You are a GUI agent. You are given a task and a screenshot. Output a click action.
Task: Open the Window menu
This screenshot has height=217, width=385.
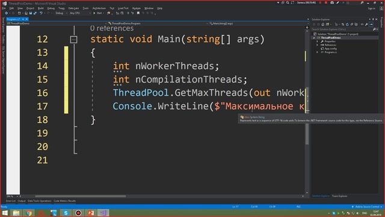149,8
